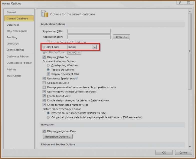Click the info icon next to Special Keys
Screen dimensions: 196x159
click(77, 79)
